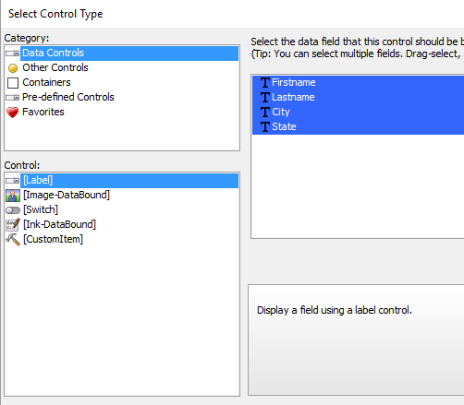
Task: Click the Data Controls category icon
Action: tap(12, 54)
